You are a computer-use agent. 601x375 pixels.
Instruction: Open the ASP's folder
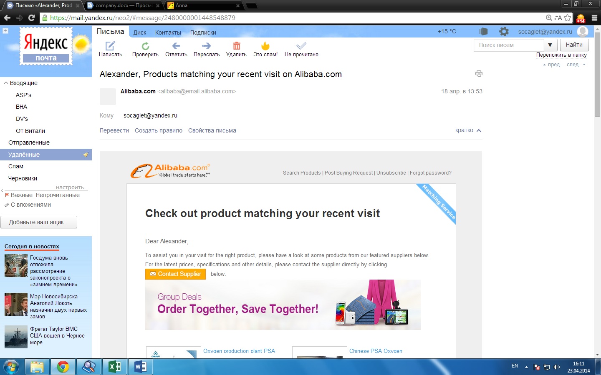click(x=23, y=95)
